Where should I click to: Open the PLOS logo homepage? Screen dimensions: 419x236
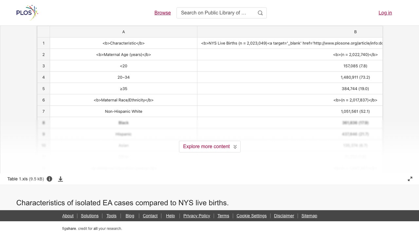click(27, 13)
